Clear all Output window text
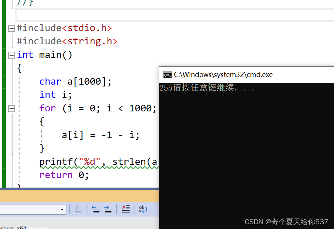 (x=126, y=209)
